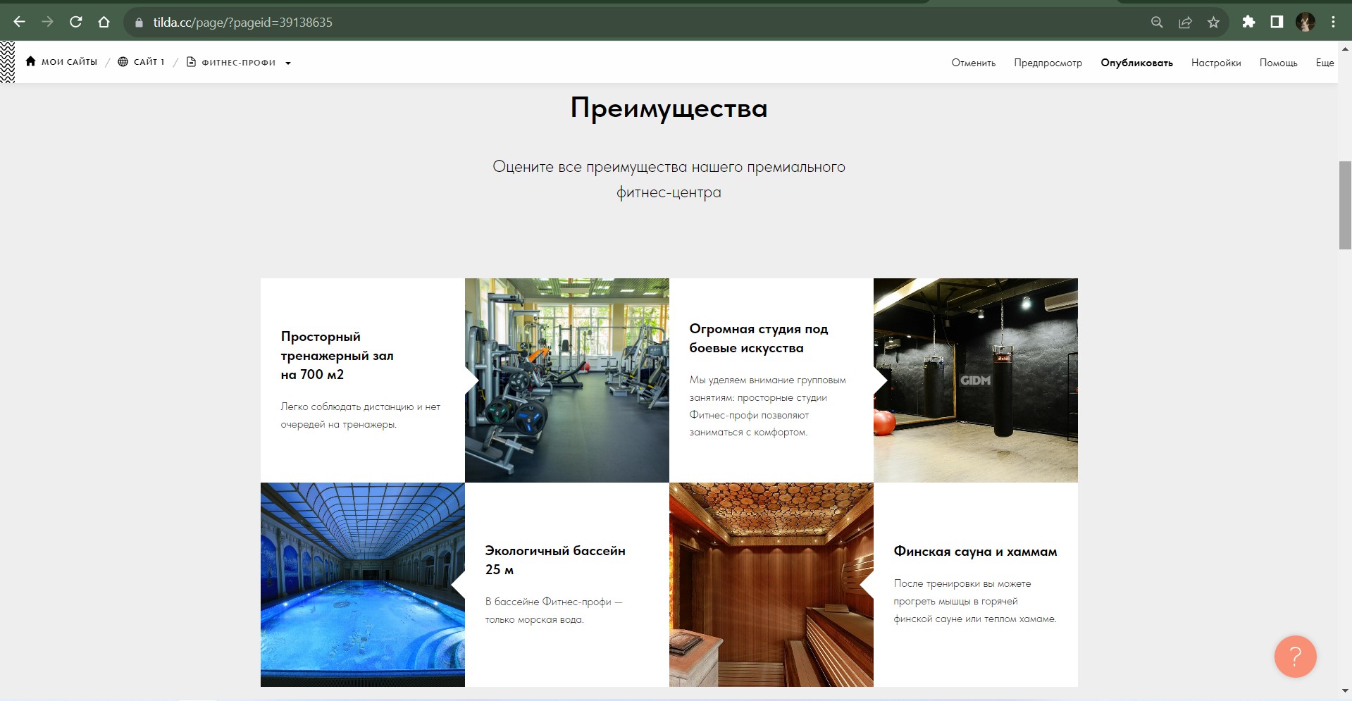The height and width of the screenshot is (701, 1352).
Task: Go back with the browser back arrow
Action: click(19, 22)
